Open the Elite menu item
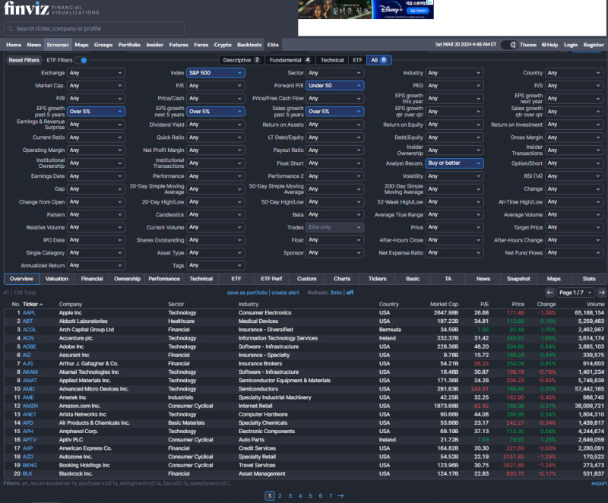The image size is (608, 503). [273, 45]
